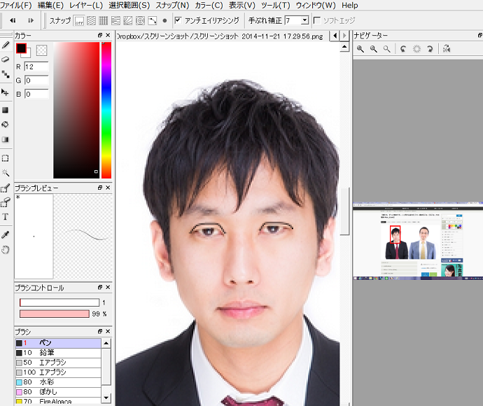Enable vanishing point snap
Screen dimensions: 483x406
click(x=115, y=21)
